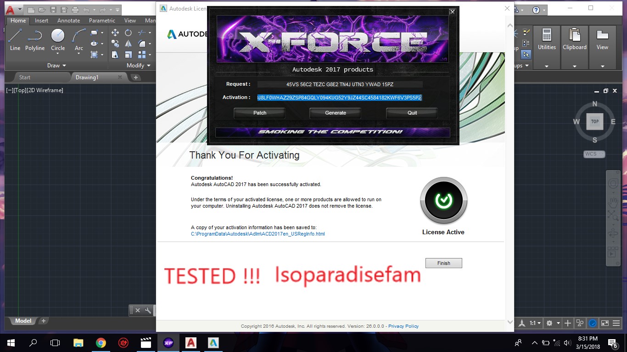
Task: Select the Move tool in Modify
Action: pyautogui.click(x=115, y=33)
